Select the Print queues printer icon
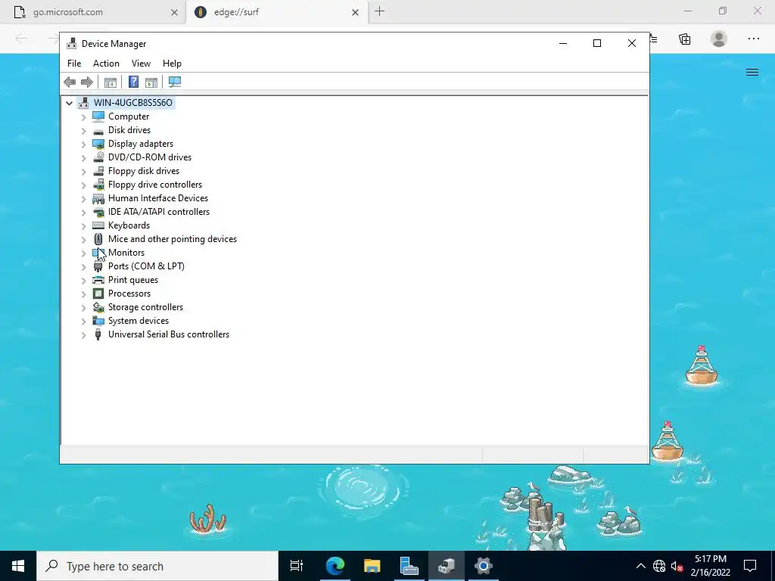The image size is (775, 581). pyautogui.click(x=98, y=280)
